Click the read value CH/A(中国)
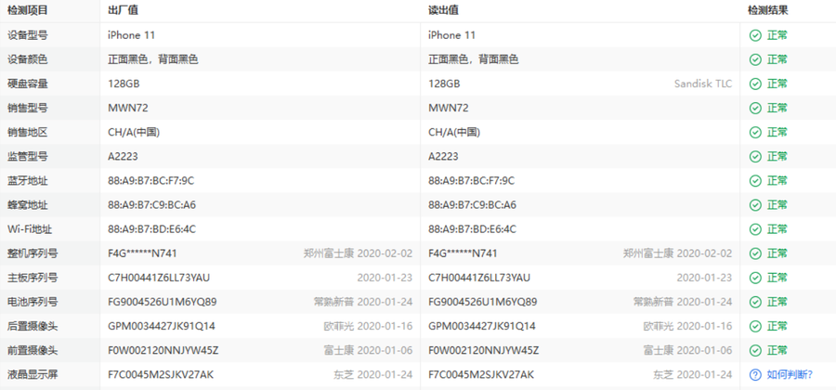 [454, 132]
